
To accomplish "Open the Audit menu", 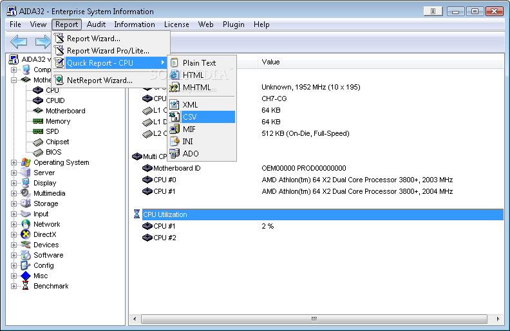I will pos(96,24).
